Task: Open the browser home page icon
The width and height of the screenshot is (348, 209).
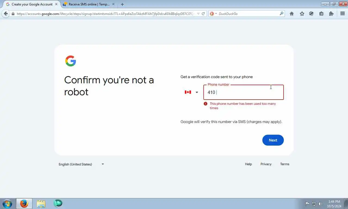Action: (292, 14)
